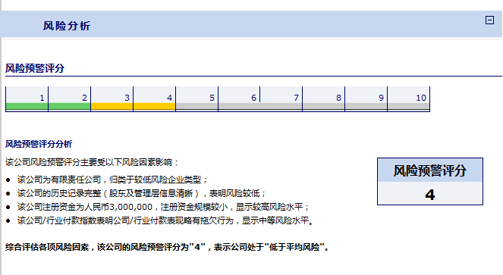Click the 风险预警评分分析 subheading
Screen dimensions: 503x275
[39, 144]
